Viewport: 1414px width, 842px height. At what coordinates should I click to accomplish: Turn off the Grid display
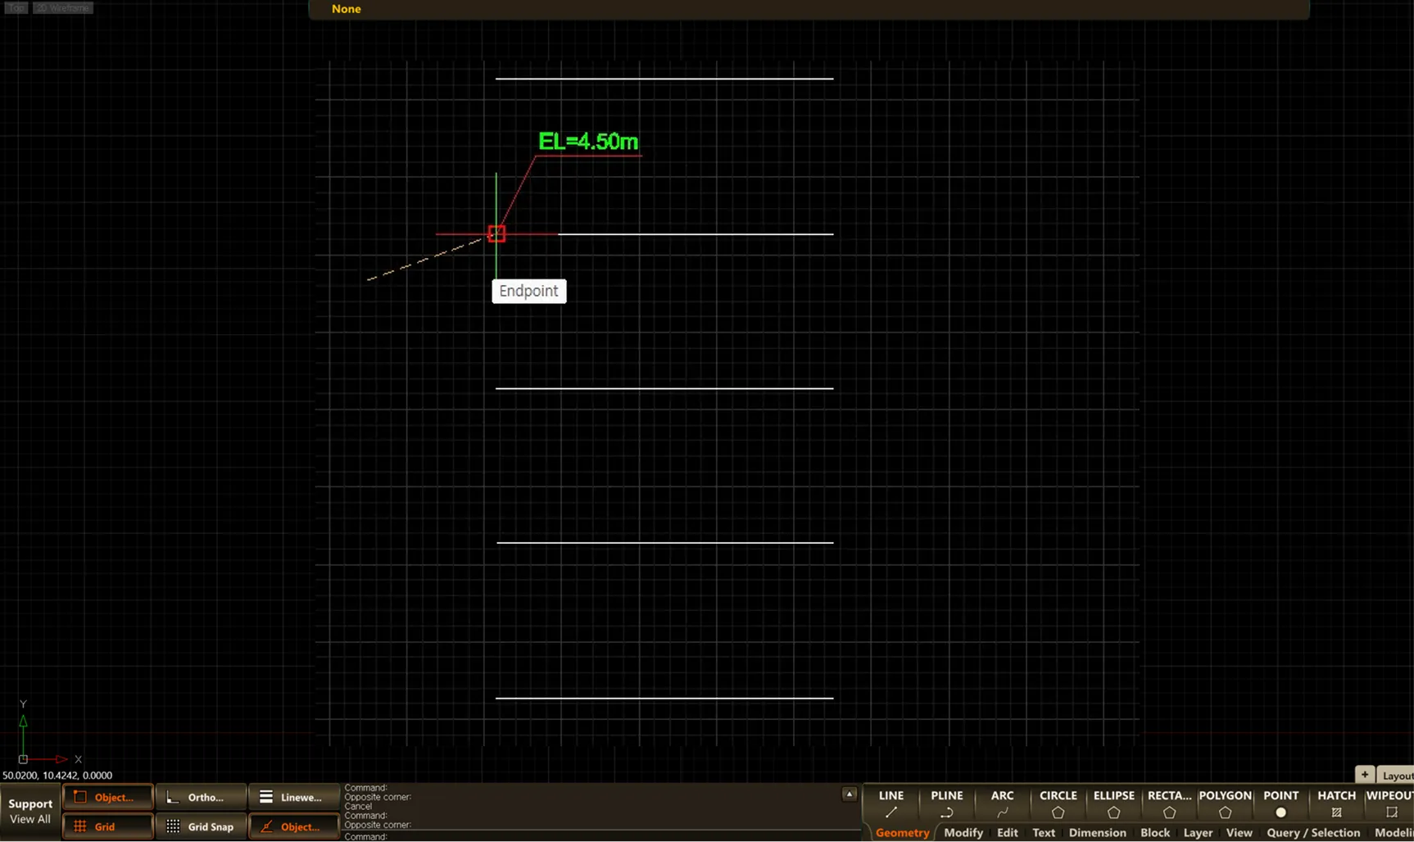click(x=107, y=826)
